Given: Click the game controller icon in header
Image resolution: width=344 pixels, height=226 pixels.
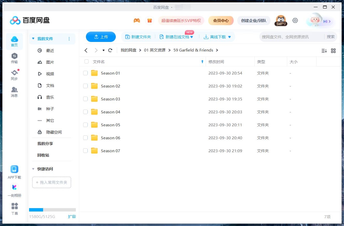Looking at the screenshot, I should 137,21.
